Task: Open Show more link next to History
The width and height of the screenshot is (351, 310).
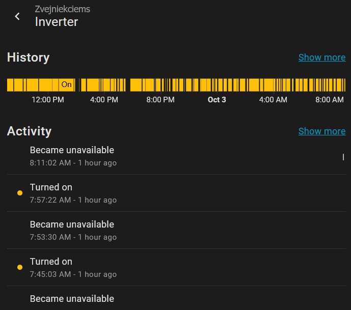Action: tap(321, 58)
